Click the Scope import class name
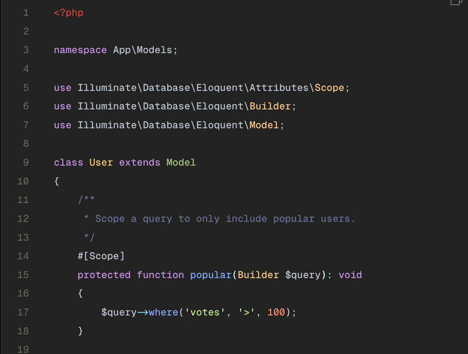 pyautogui.click(x=329, y=88)
